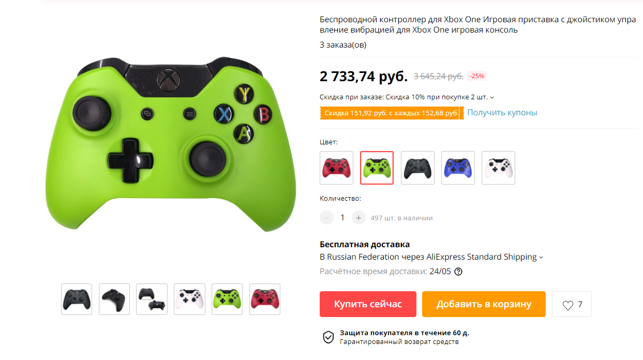View thumbnail with two black controllers
643x360 pixels.
point(152,299)
